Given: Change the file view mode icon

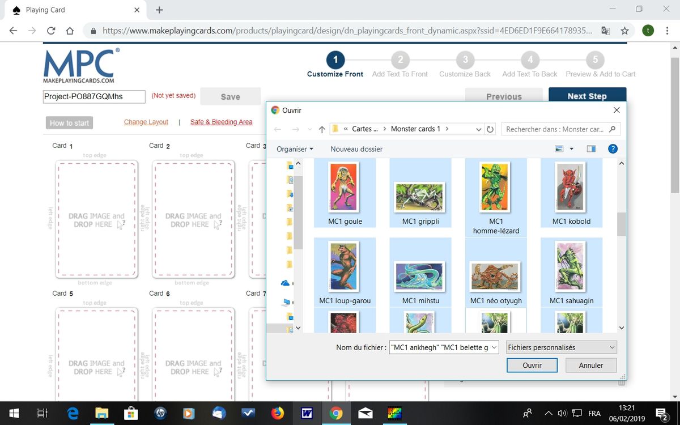Looking at the screenshot, I should pyautogui.click(x=559, y=149).
